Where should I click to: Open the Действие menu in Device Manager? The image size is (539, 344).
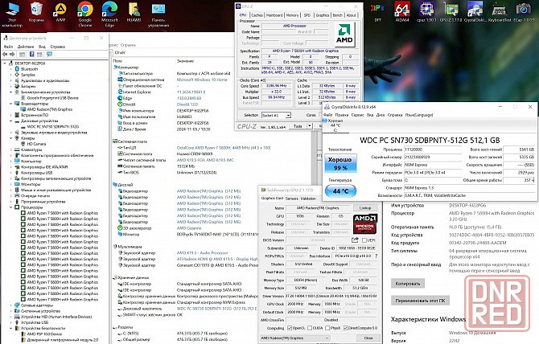coord(26,47)
